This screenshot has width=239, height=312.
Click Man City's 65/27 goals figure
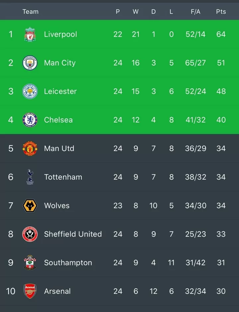[195, 63]
